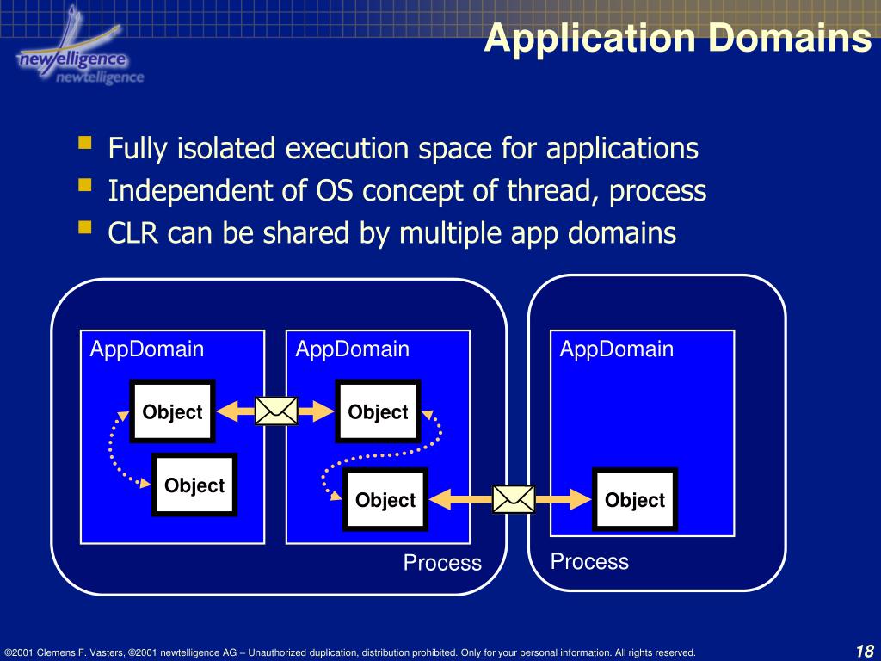Click the copyright notice in the footer
881x661 pixels.
click(x=349, y=652)
